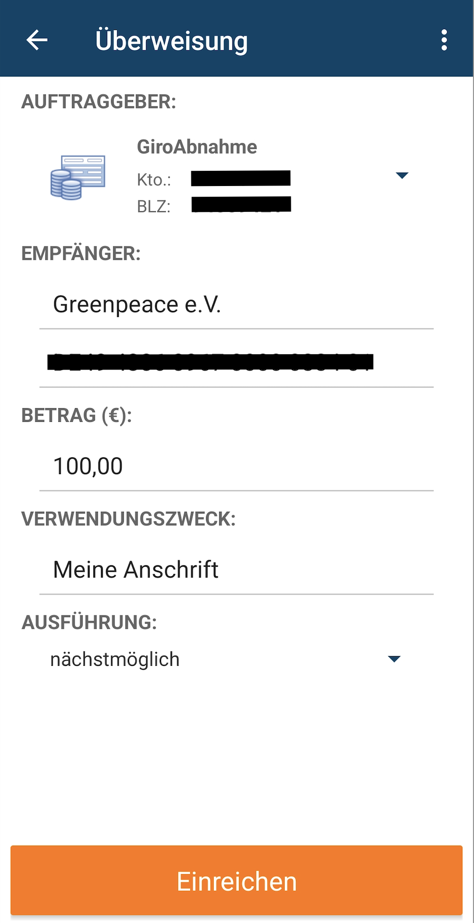
Task: Tap the VERWENDUNGSZWECK section label
Action: tap(128, 519)
